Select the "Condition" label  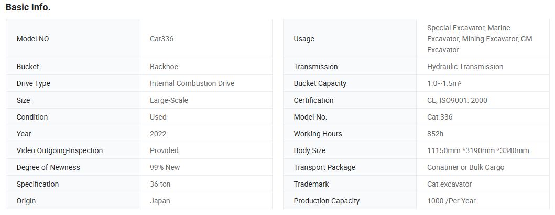click(x=32, y=117)
